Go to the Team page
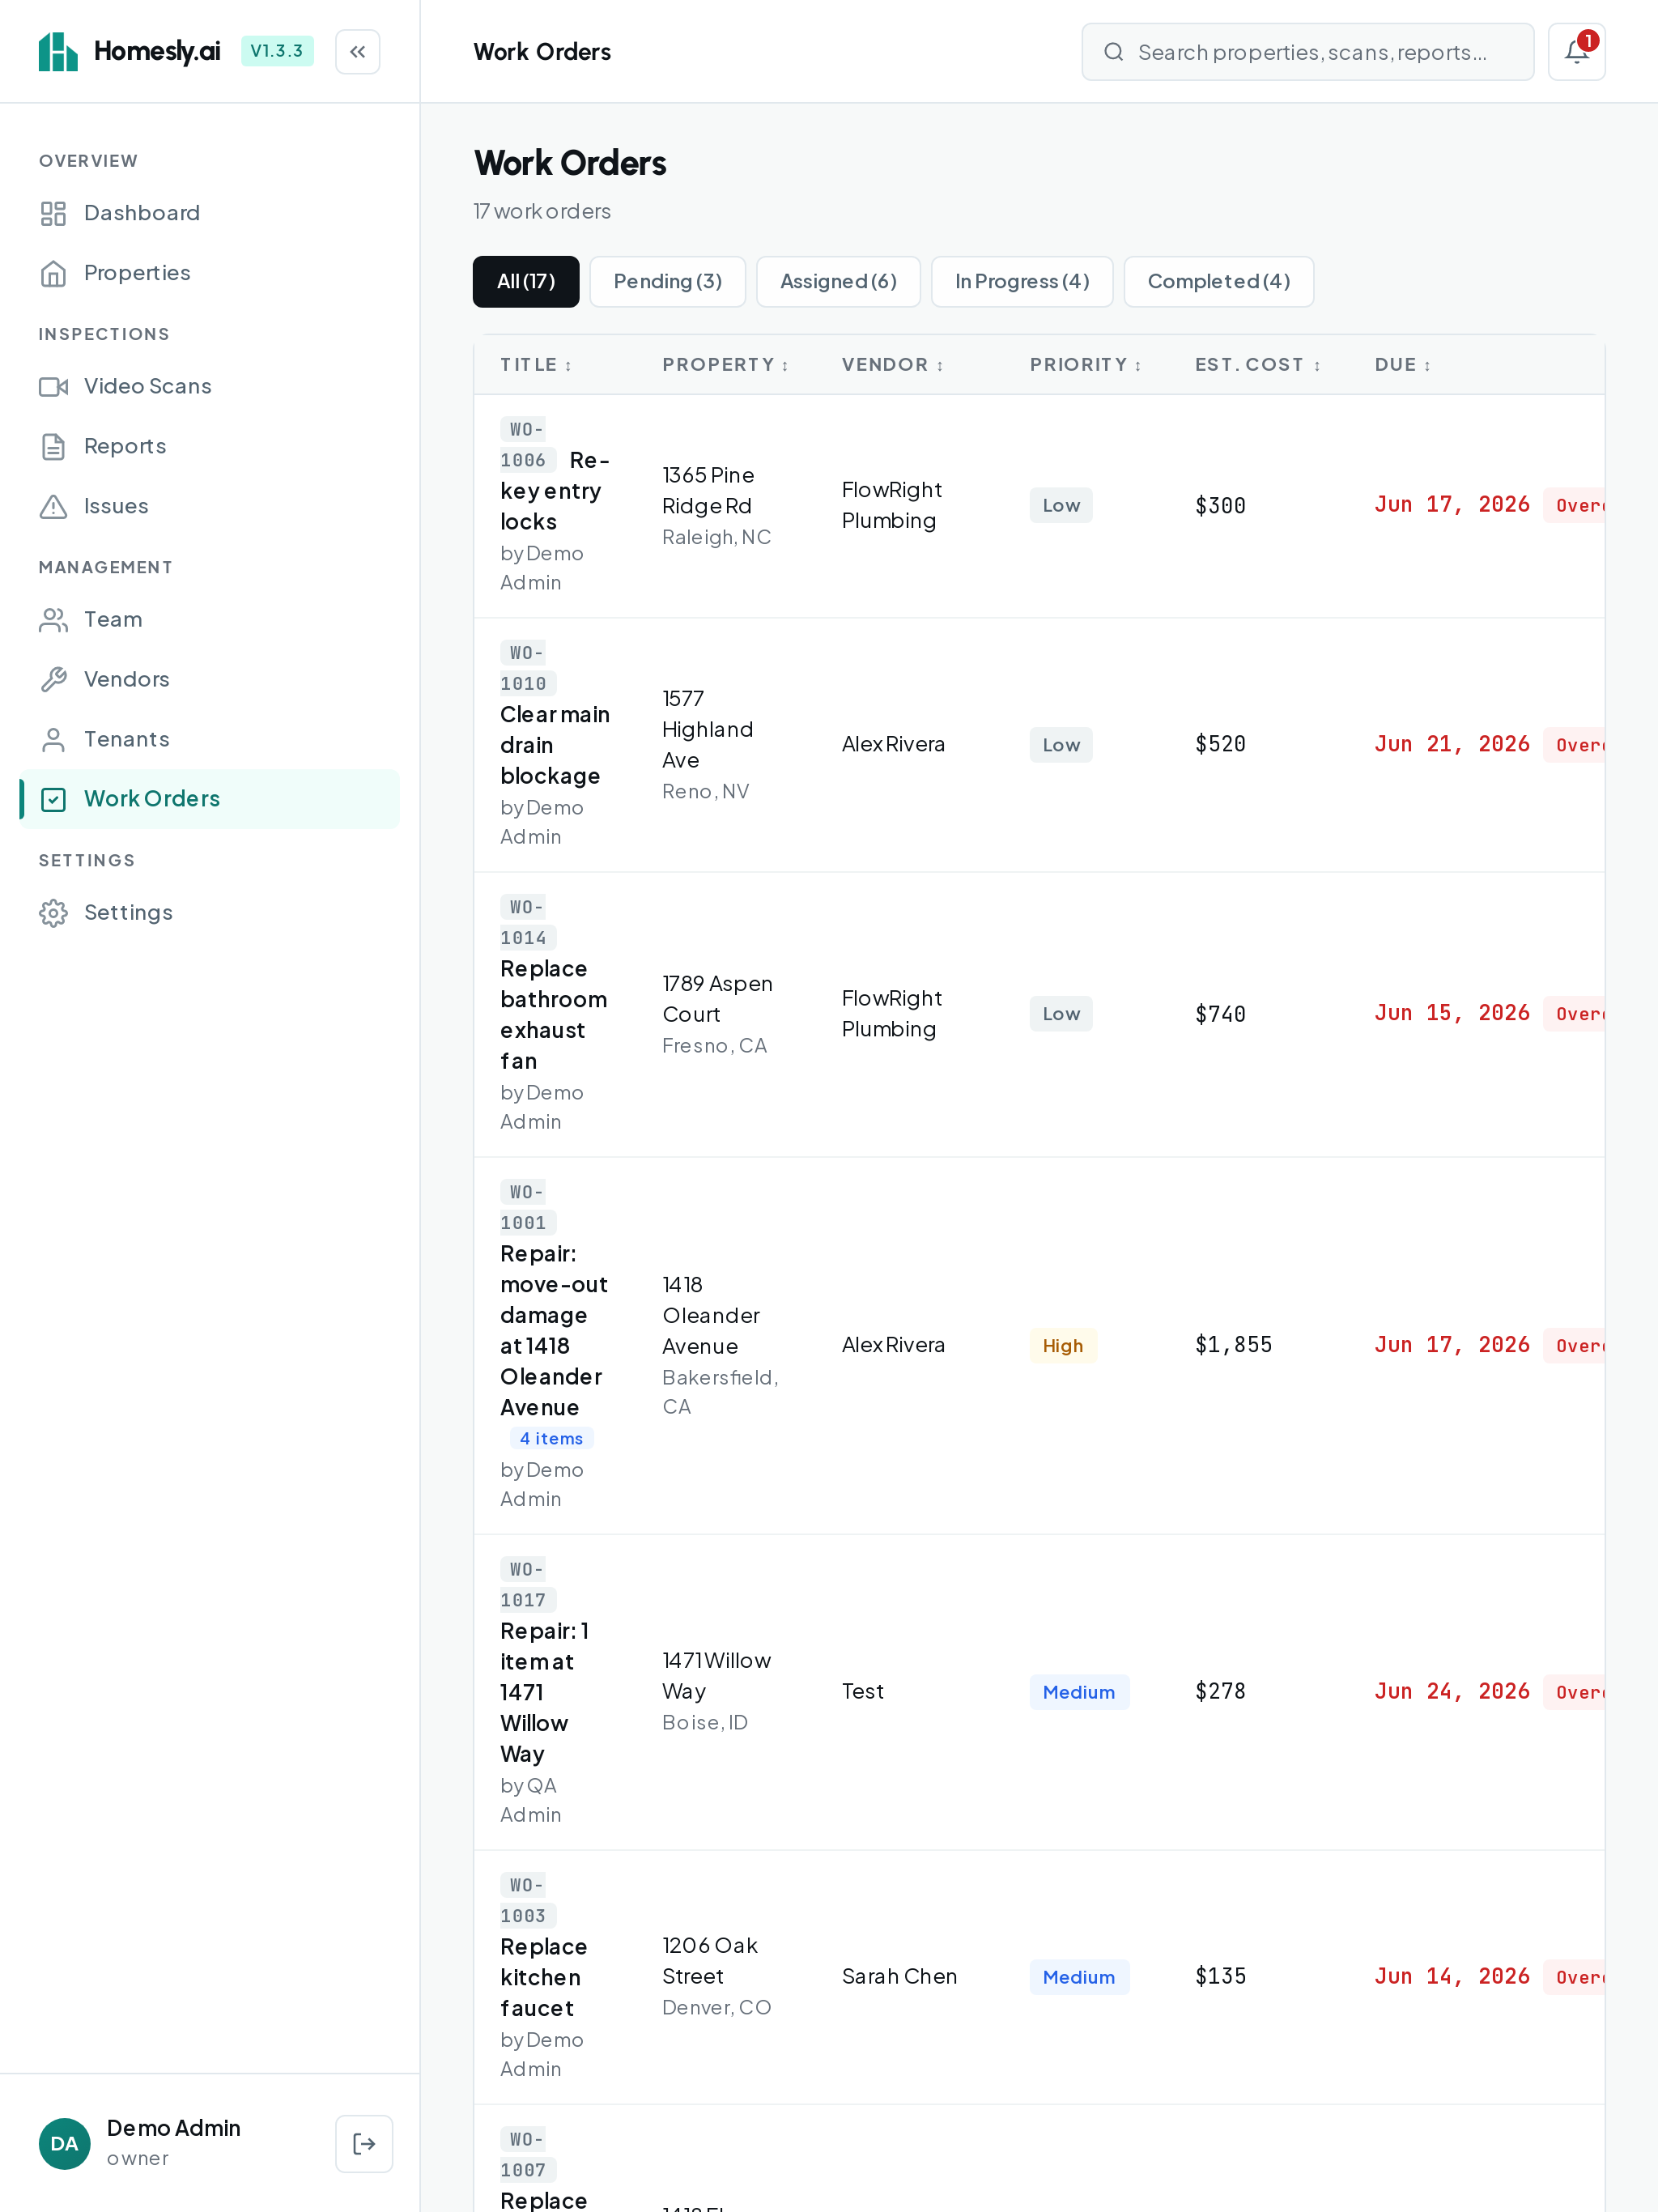The width and height of the screenshot is (1658, 2212). pyautogui.click(x=209, y=619)
